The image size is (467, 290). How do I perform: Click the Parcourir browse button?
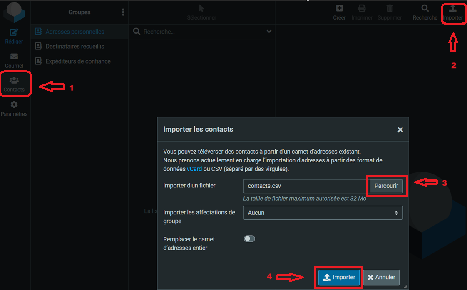pyautogui.click(x=386, y=186)
